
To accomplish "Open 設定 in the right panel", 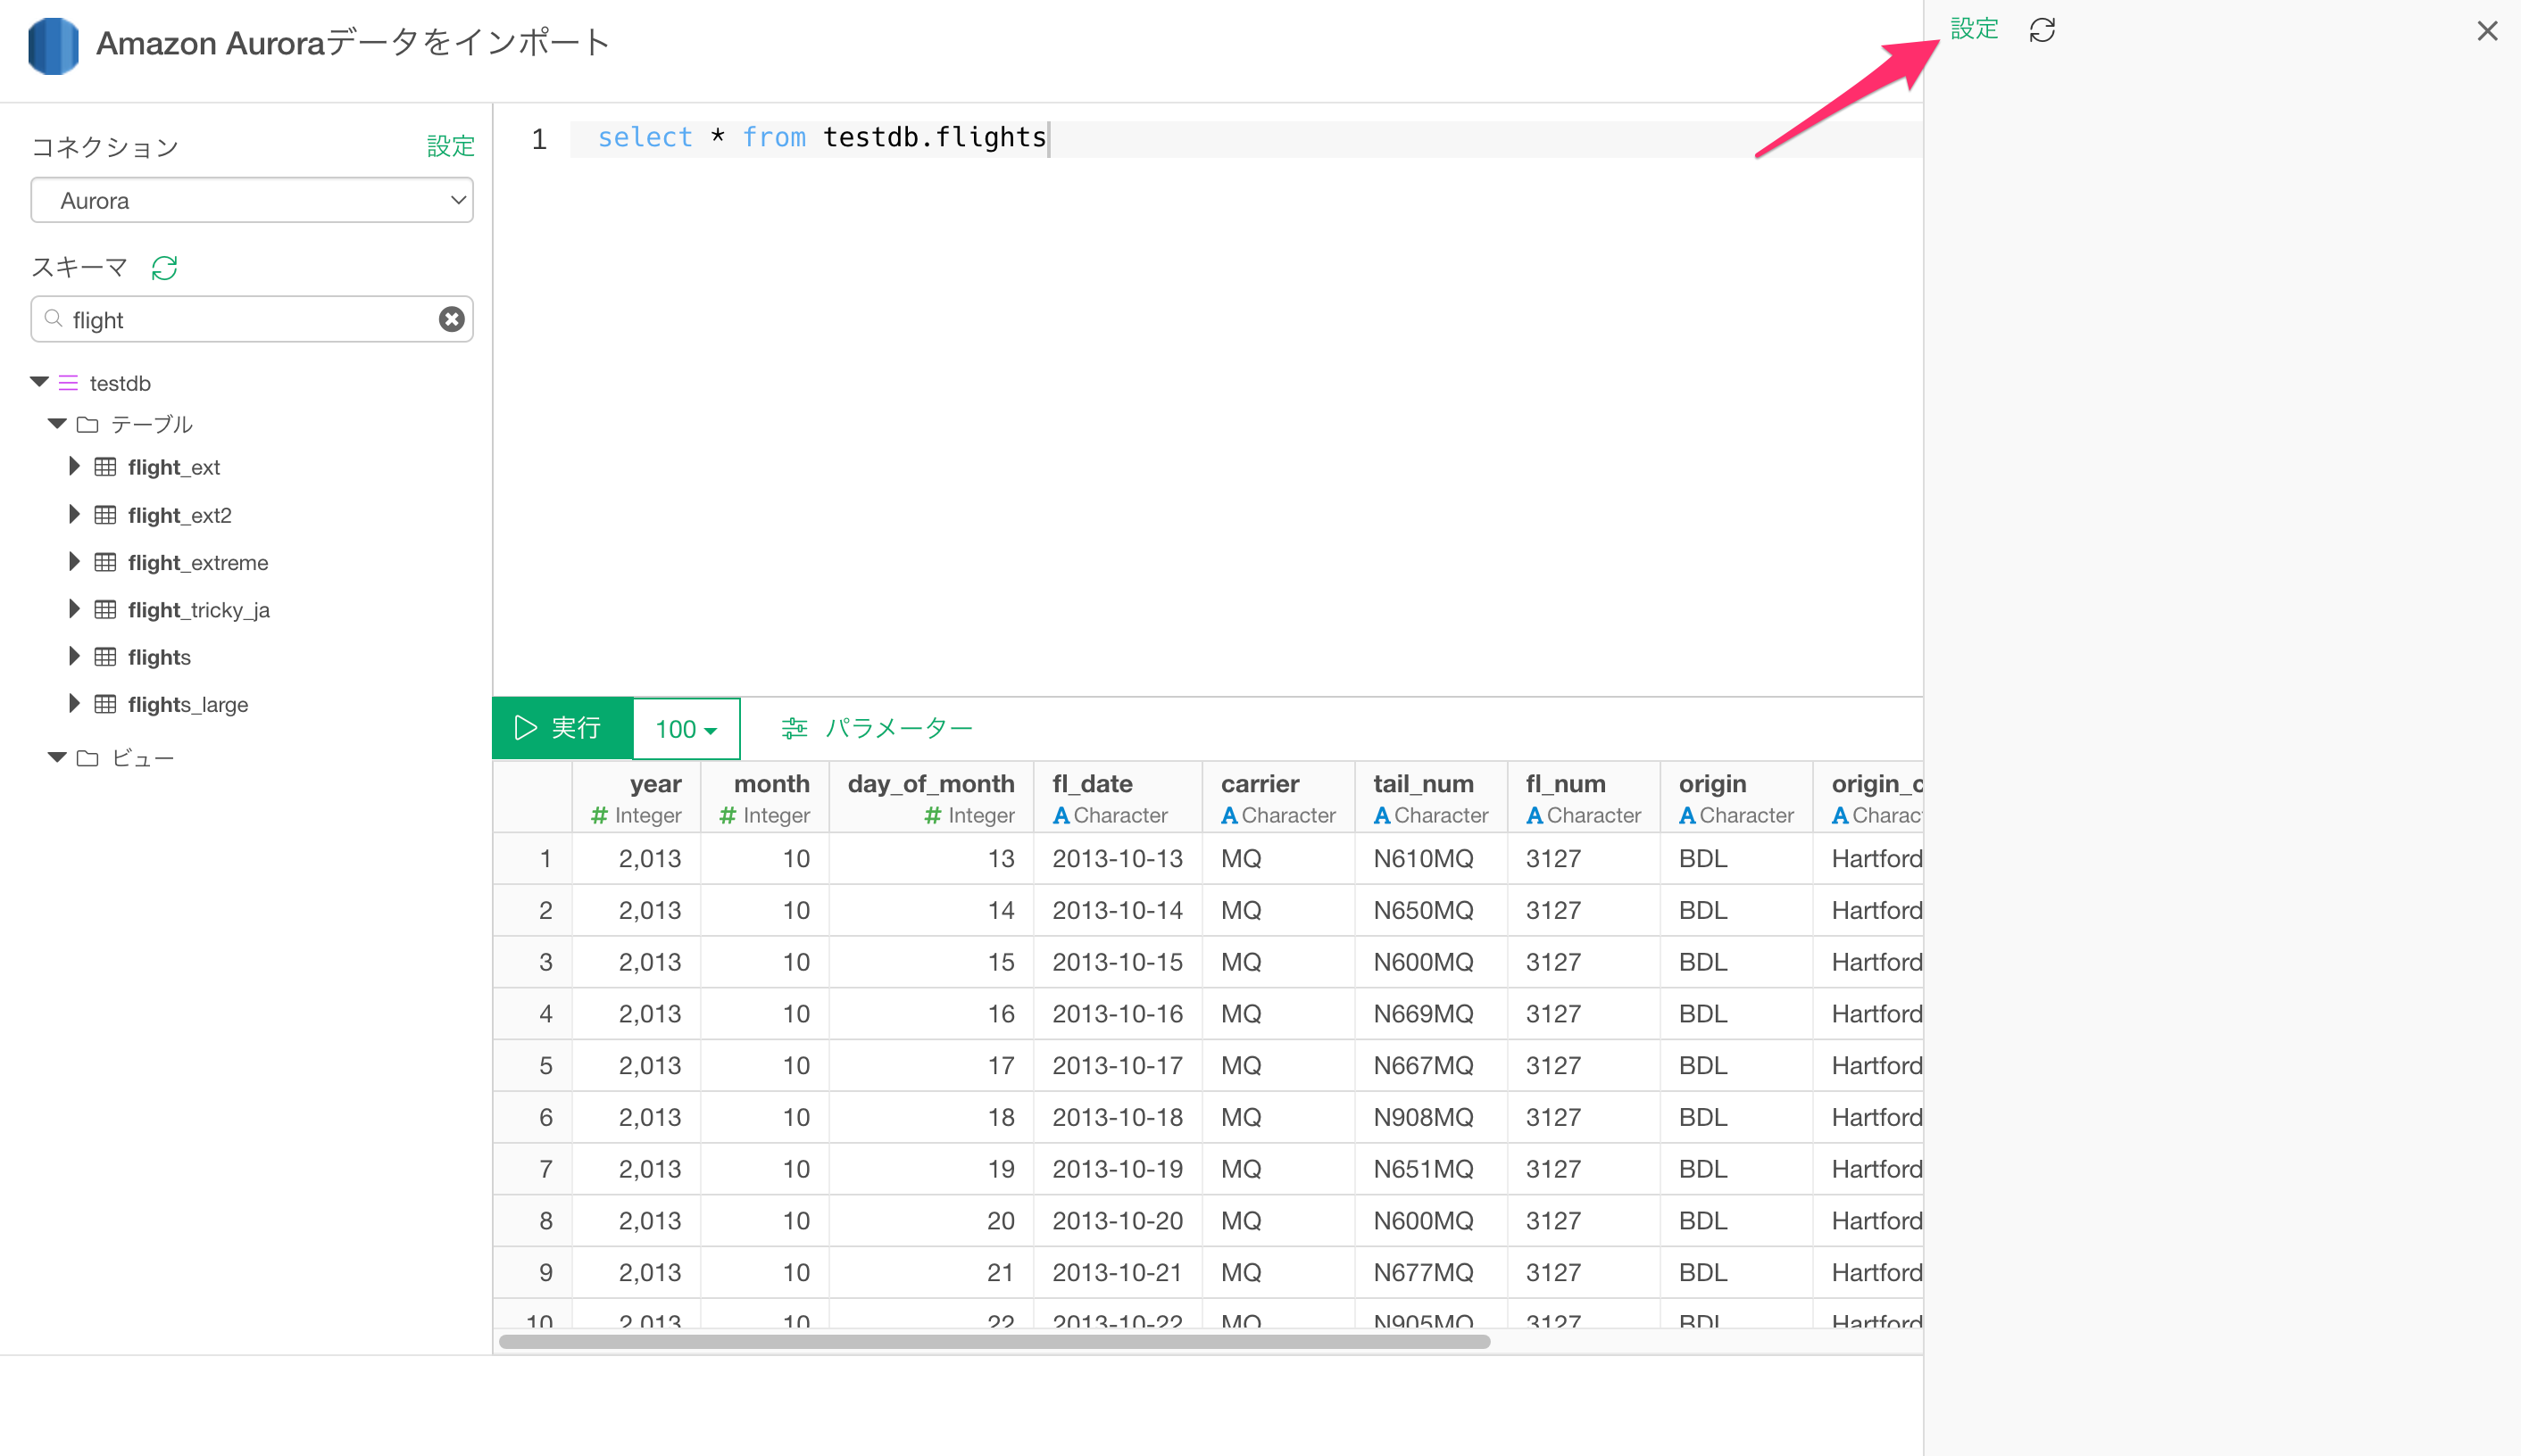I will click(x=1974, y=29).
